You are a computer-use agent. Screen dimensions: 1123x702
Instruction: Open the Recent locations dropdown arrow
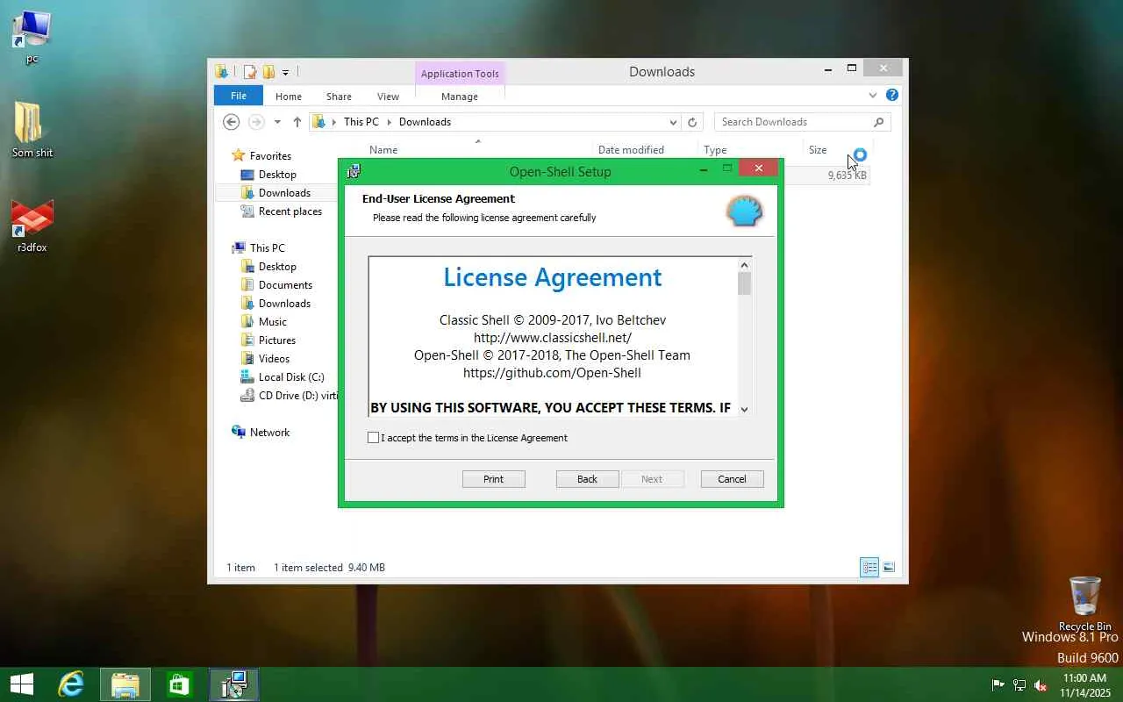pyautogui.click(x=277, y=122)
